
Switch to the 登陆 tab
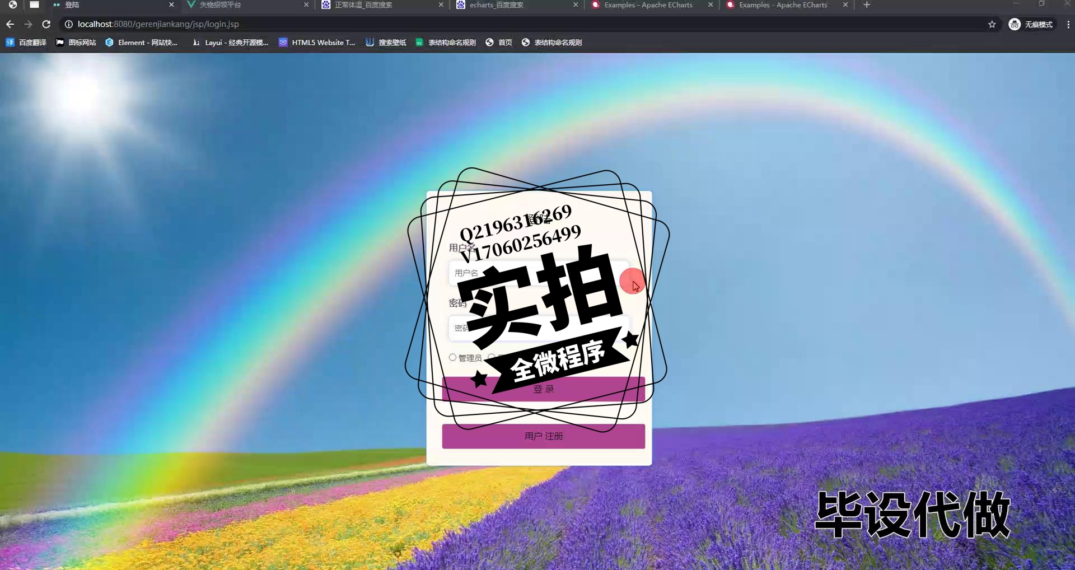(x=112, y=5)
